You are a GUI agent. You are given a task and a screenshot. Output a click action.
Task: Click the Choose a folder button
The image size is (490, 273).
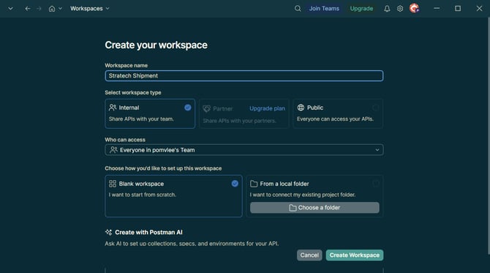(x=314, y=208)
